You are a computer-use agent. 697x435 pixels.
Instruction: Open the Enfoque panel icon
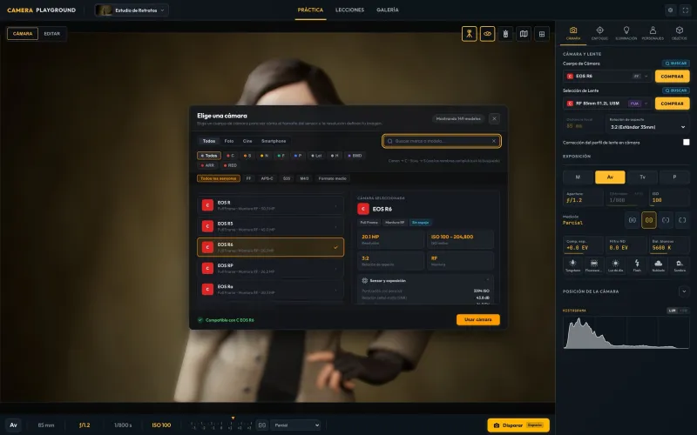599,33
